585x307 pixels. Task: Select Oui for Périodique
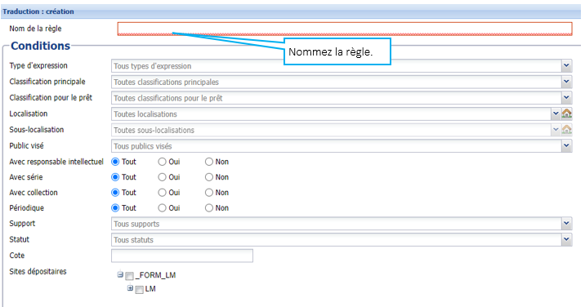coord(162,207)
